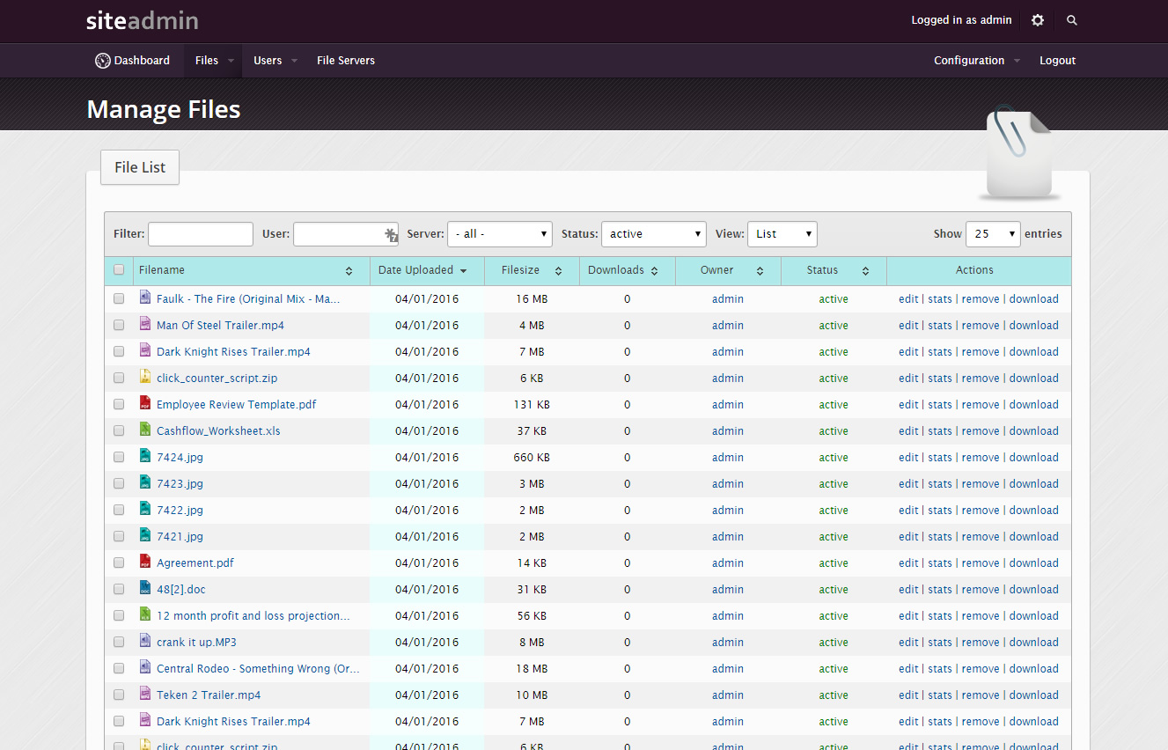Expand the Status dropdown showing active
Screen dimensions: 1168x750
tap(653, 234)
